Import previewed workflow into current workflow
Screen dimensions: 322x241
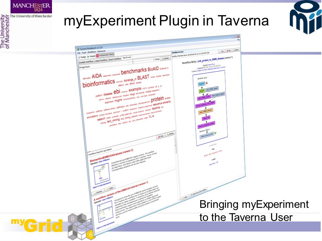tap(198, 192)
